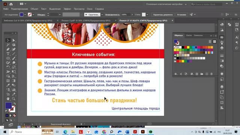The height and width of the screenshot is (135, 240).
Task: Select the Zoom magnifier tool
Action: pyautogui.click(x=14, y=99)
